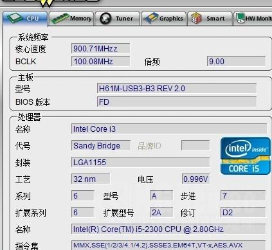
Task: Click the model value A
Action: [x=161, y=195]
